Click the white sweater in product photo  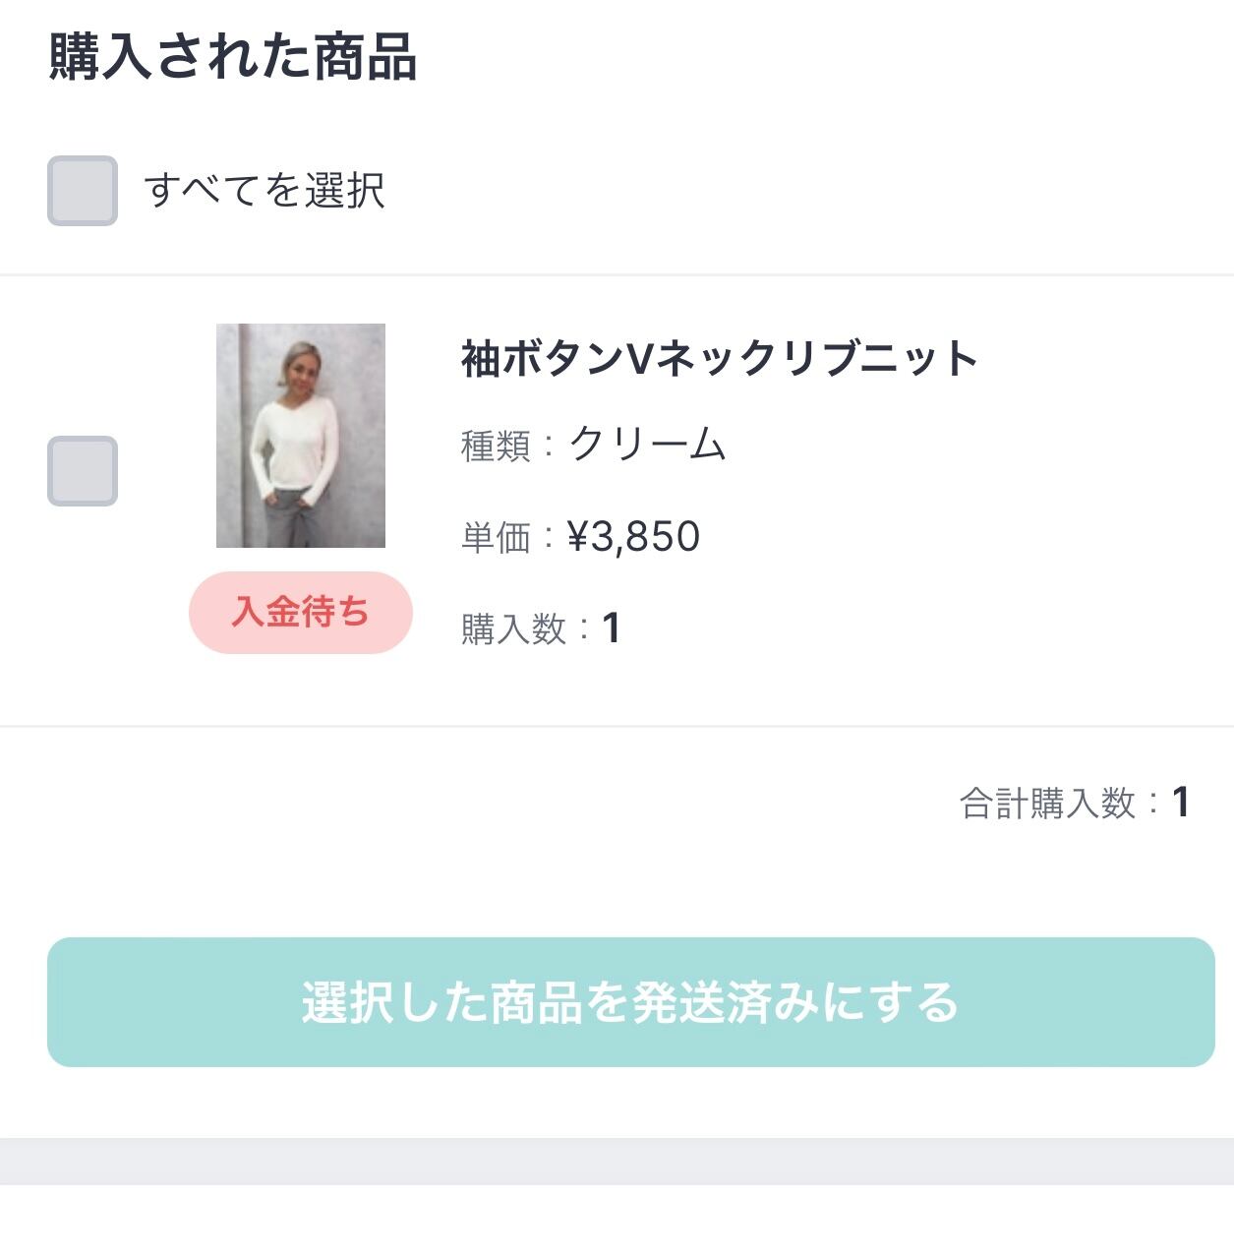pyautogui.click(x=295, y=438)
